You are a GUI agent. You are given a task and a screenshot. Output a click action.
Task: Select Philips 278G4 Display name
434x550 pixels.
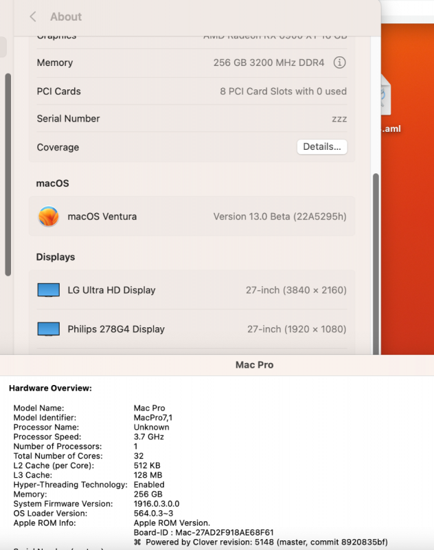[116, 329]
